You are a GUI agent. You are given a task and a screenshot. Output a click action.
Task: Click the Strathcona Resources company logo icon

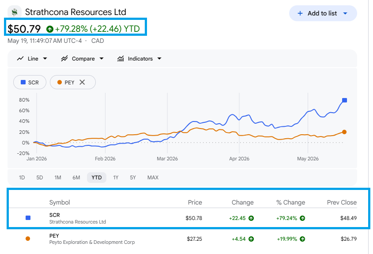15,12
